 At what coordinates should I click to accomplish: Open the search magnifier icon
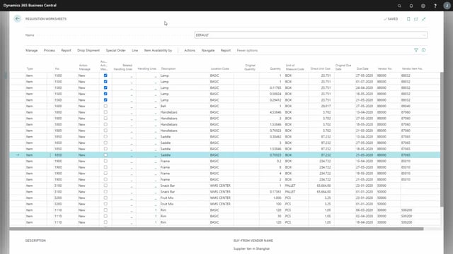pos(399,6)
